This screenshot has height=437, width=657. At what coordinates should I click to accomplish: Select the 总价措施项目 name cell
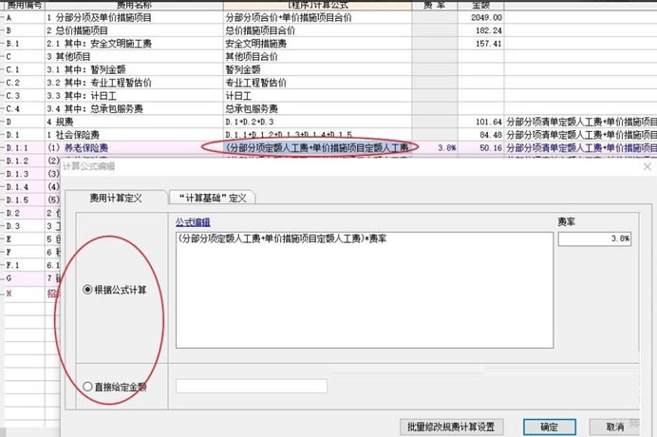pos(134,30)
